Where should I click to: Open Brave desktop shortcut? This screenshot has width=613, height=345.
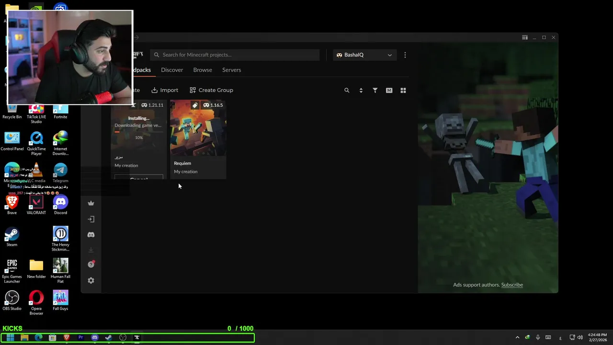[x=12, y=205]
